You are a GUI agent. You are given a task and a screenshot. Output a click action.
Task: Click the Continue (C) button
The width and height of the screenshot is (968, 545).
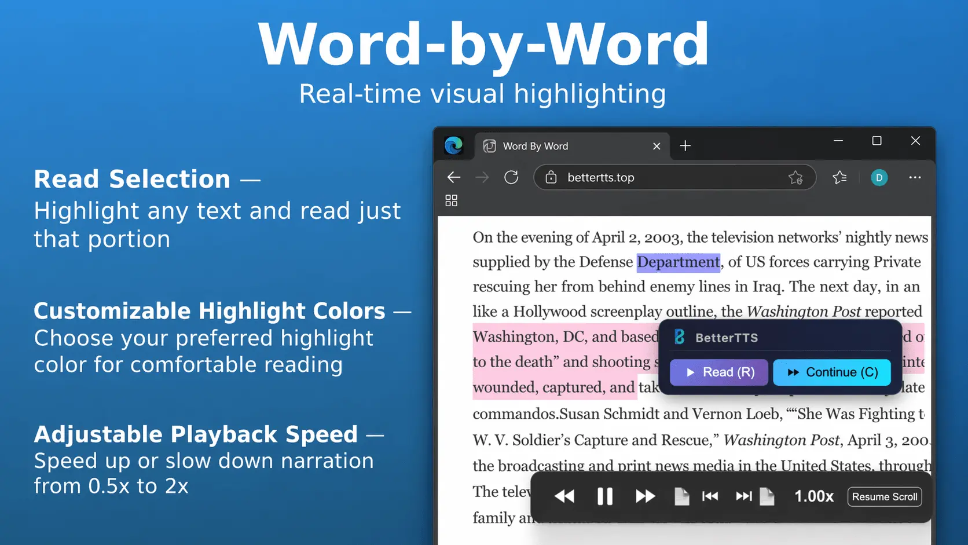(x=832, y=372)
